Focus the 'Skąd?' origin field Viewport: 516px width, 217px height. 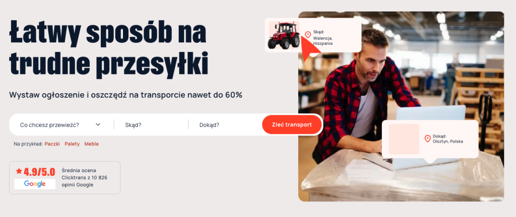click(151, 124)
